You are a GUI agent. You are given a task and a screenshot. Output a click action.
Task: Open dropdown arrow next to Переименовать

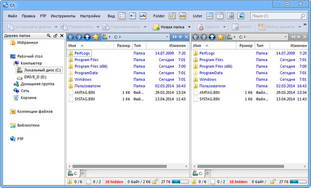click(145, 27)
